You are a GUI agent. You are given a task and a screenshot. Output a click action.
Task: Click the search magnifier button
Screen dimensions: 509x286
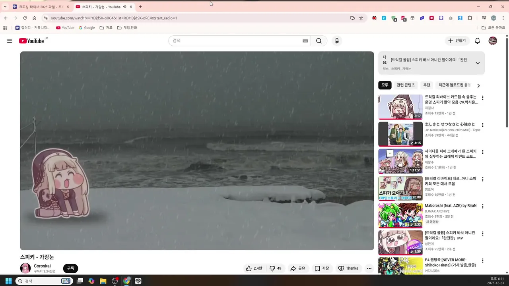pos(319,41)
